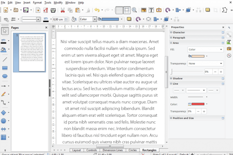Click the Save document icon
This screenshot has width=233, height=155.
[26, 10]
